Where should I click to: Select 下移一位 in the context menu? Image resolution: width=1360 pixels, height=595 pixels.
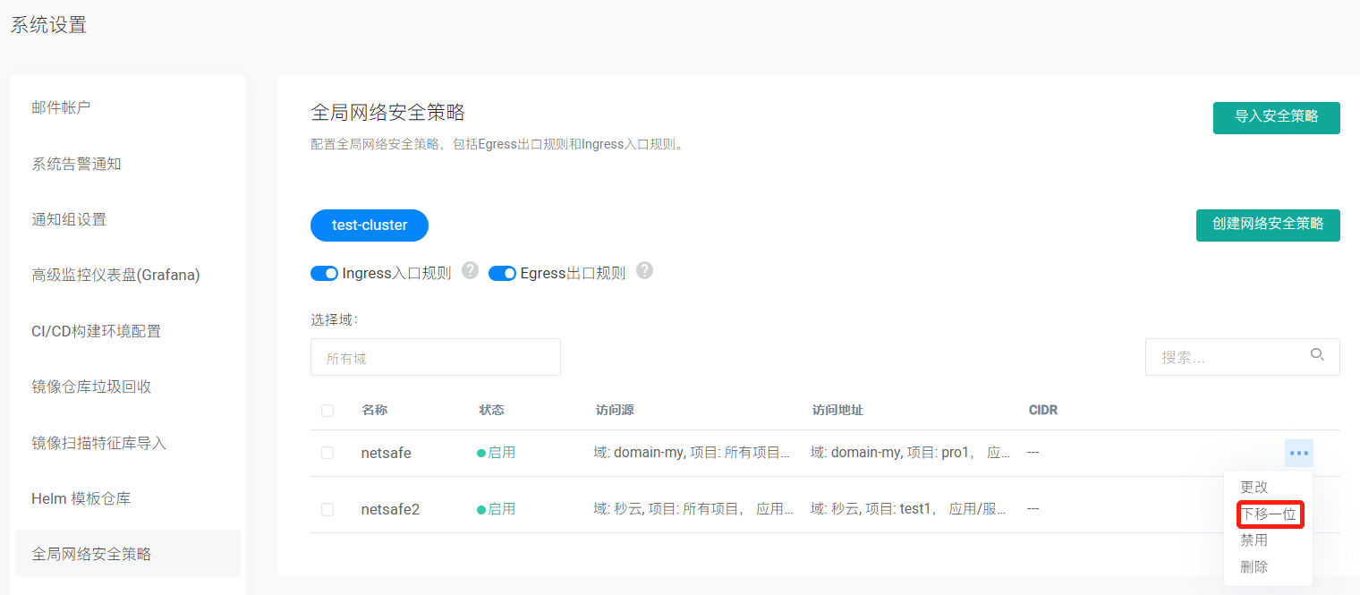pos(1268,514)
